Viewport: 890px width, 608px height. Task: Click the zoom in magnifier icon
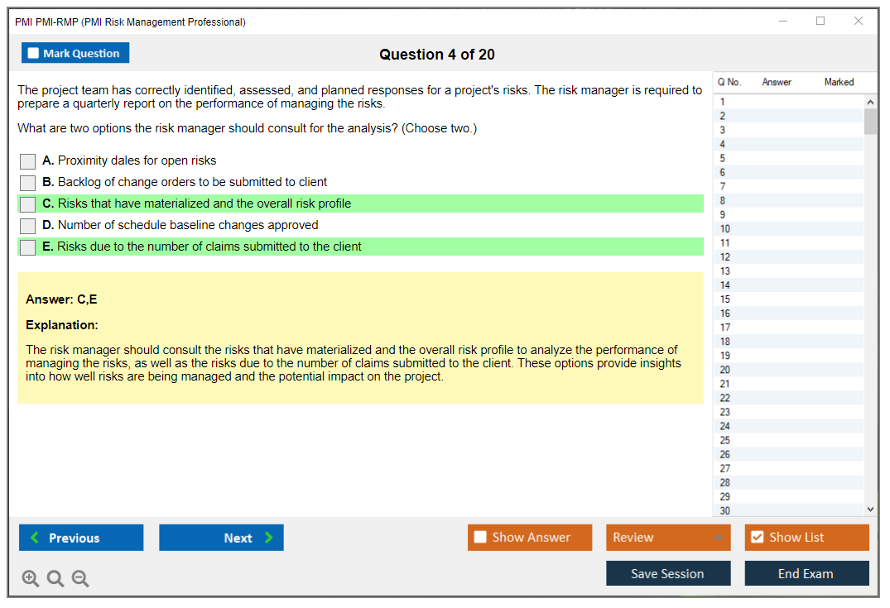(31, 579)
